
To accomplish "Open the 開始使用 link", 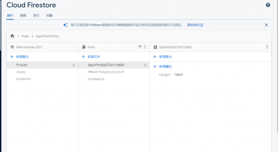I will tap(195, 25).
